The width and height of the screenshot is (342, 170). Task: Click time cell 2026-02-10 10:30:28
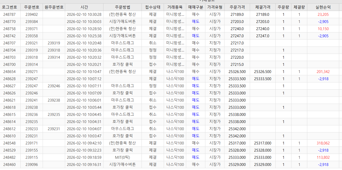84,15
